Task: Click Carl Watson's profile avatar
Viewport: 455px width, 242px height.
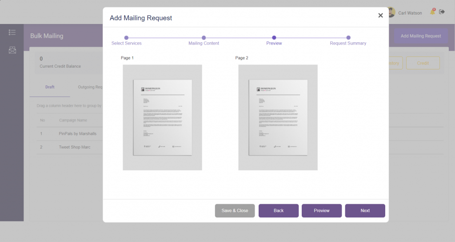Action: point(391,12)
